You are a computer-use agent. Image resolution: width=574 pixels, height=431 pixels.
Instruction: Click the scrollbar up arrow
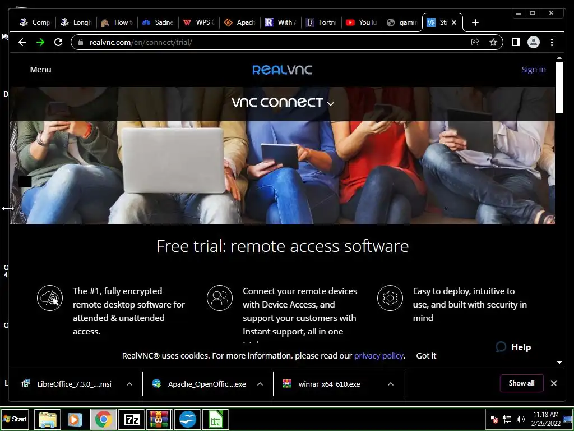coord(559,58)
